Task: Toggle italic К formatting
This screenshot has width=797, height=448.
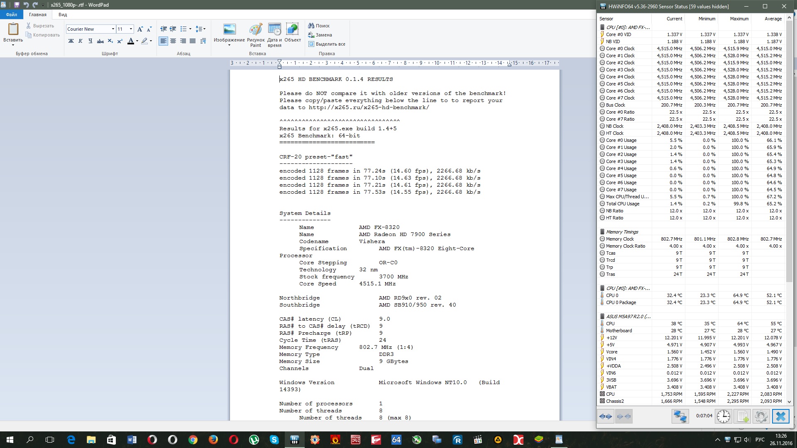Action: pos(81,41)
